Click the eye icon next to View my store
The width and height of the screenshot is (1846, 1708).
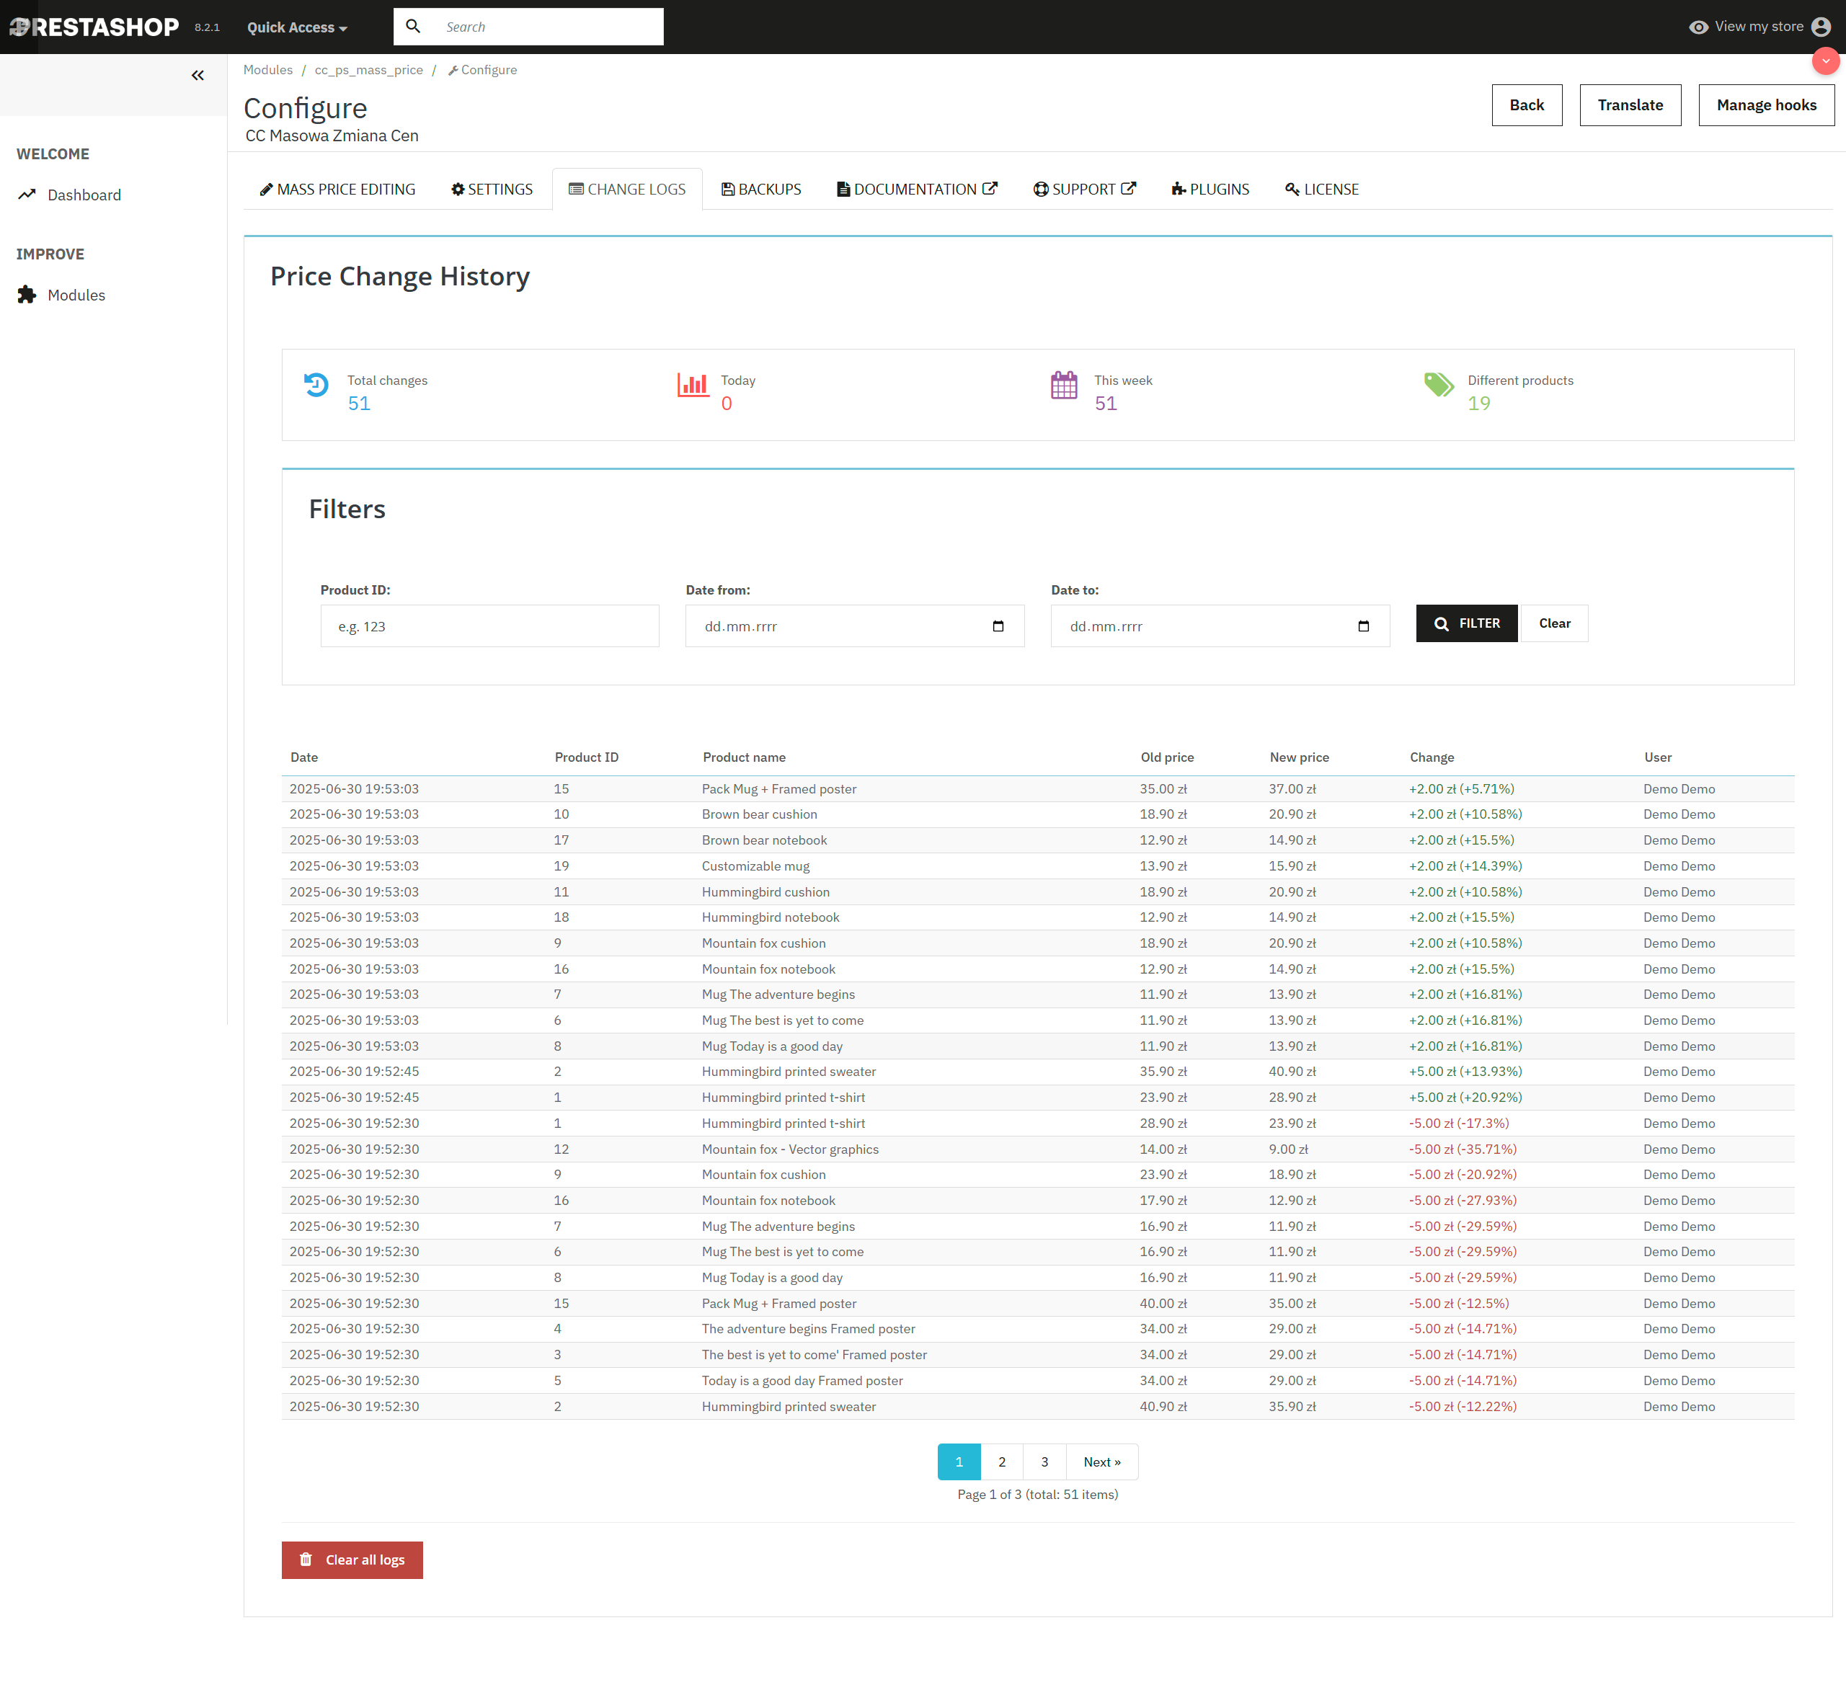[1698, 27]
